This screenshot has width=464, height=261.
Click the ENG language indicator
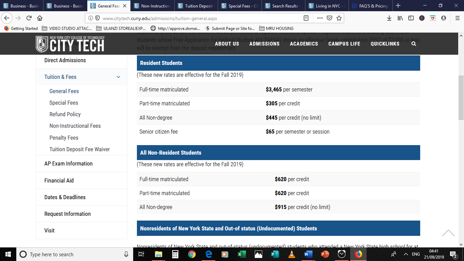click(416, 254)
